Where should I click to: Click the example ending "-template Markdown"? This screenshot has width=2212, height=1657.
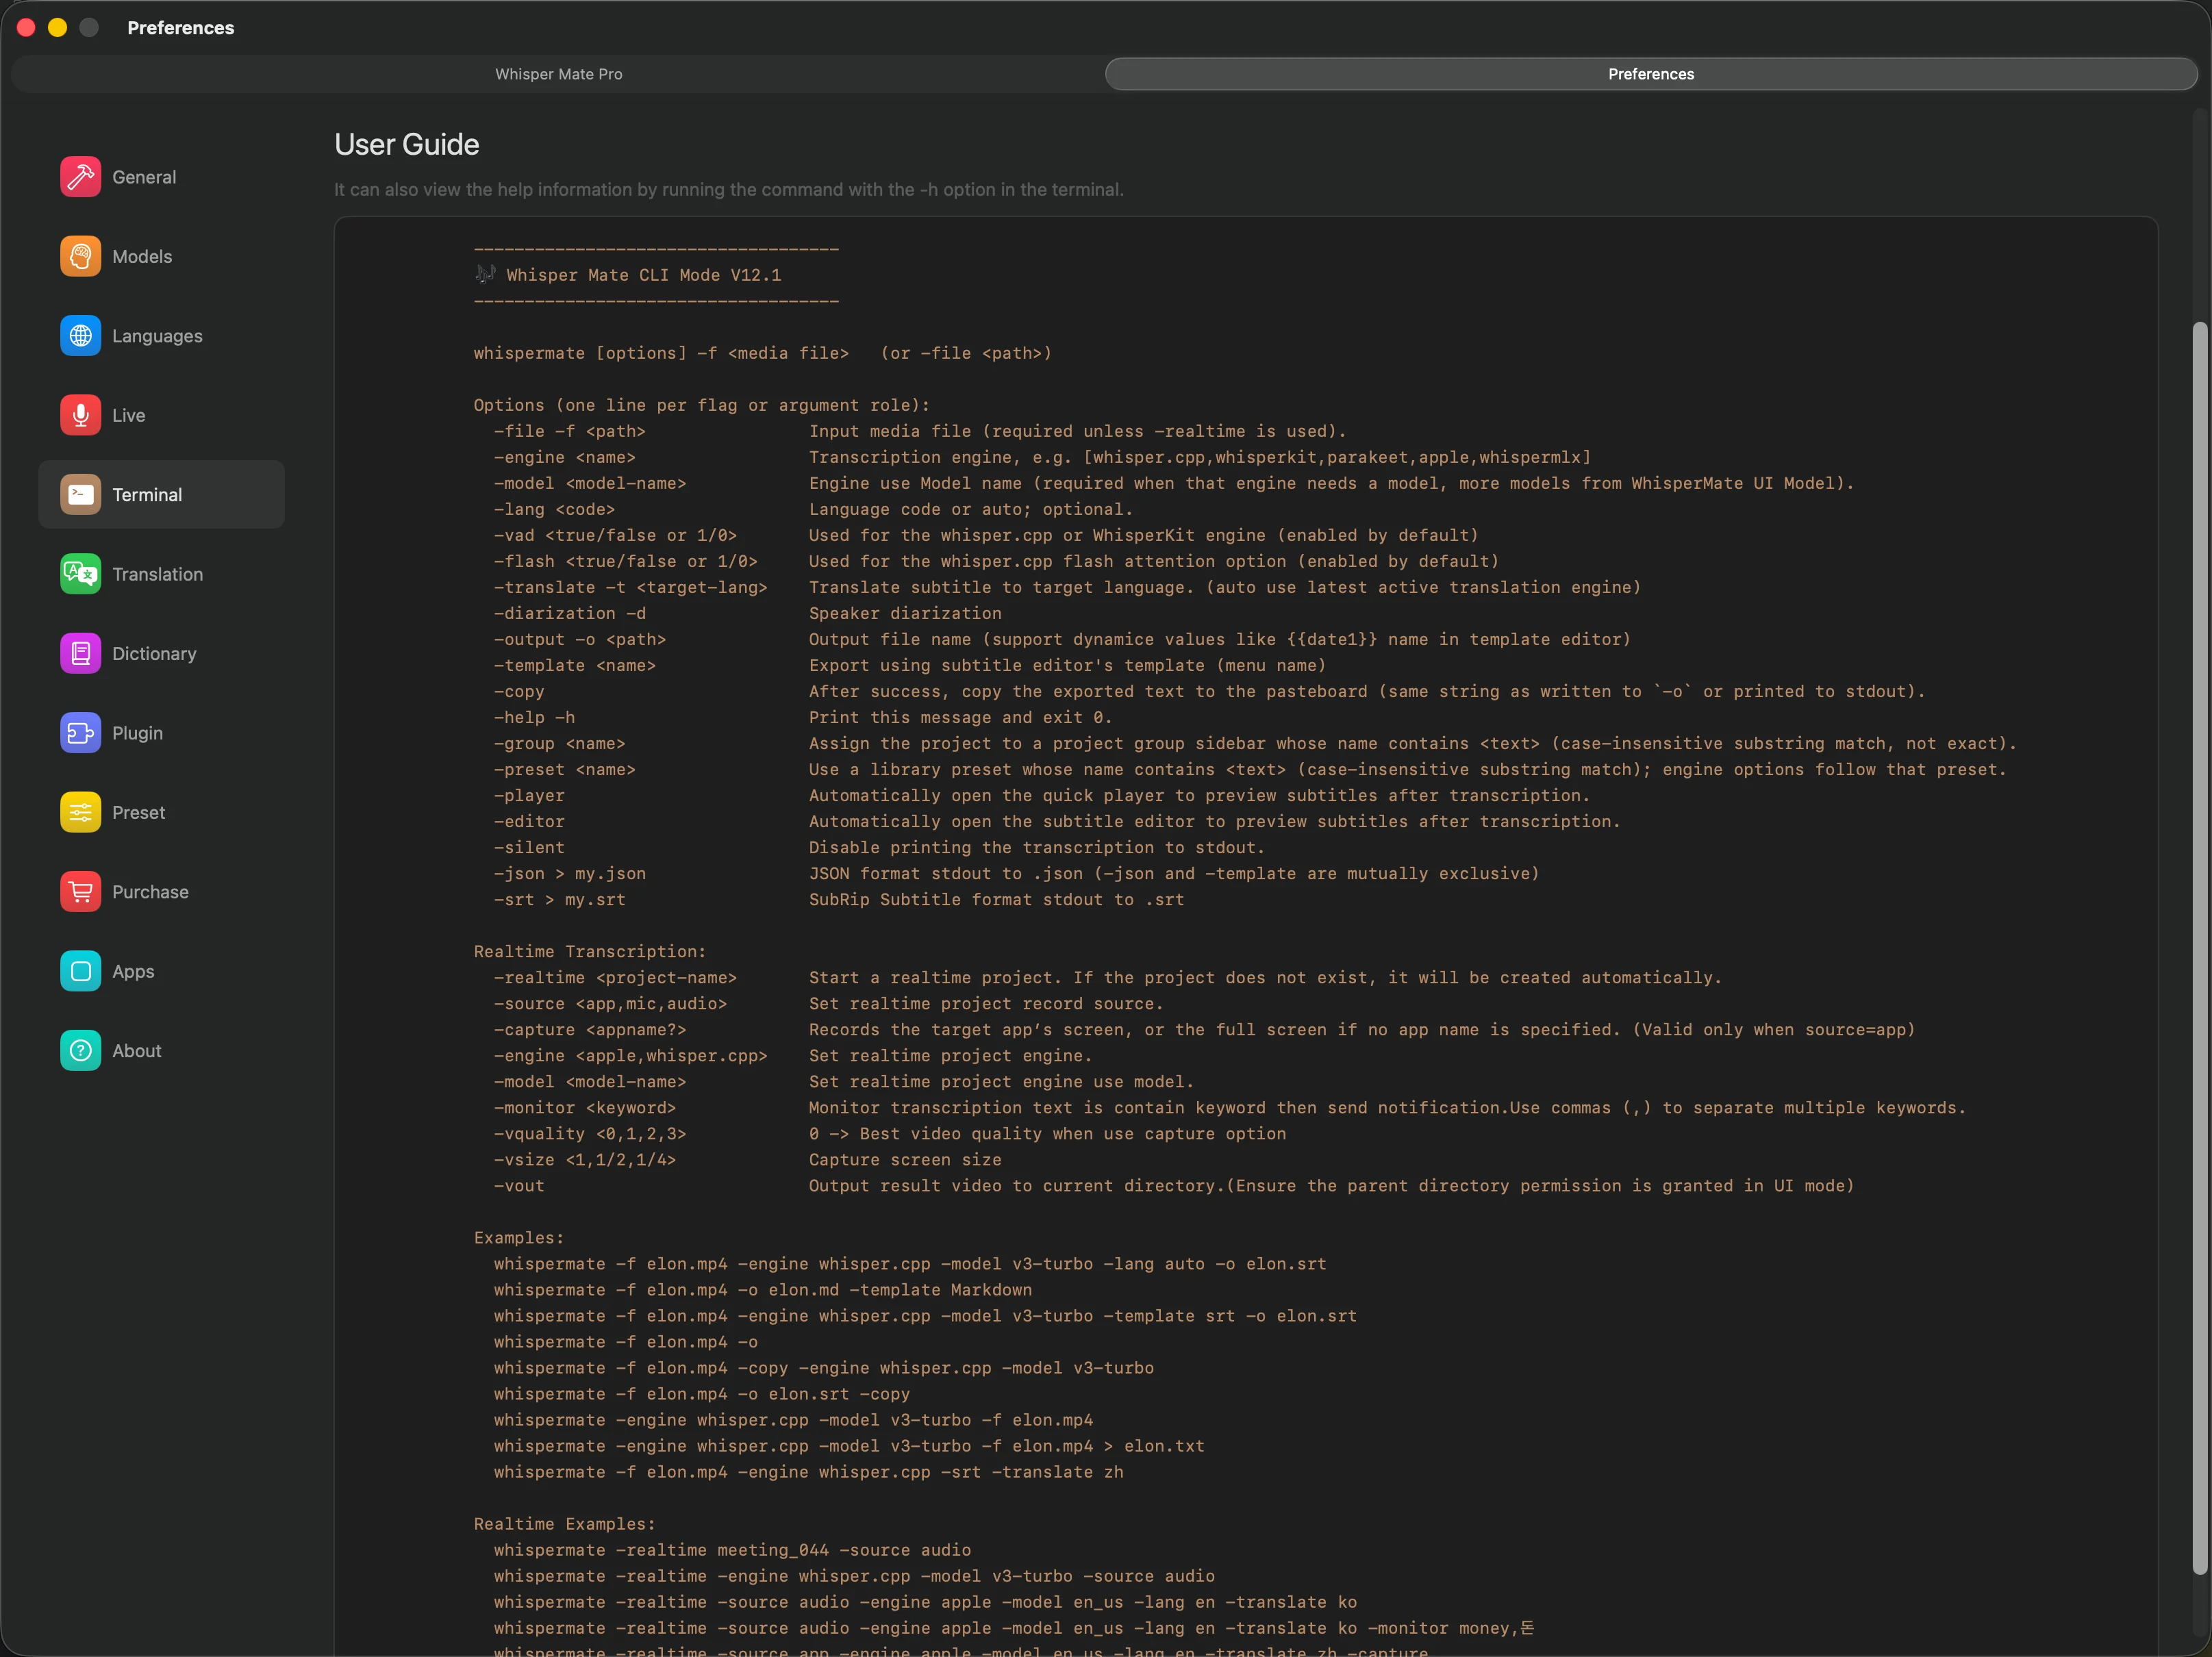[x=763, y=1290]
